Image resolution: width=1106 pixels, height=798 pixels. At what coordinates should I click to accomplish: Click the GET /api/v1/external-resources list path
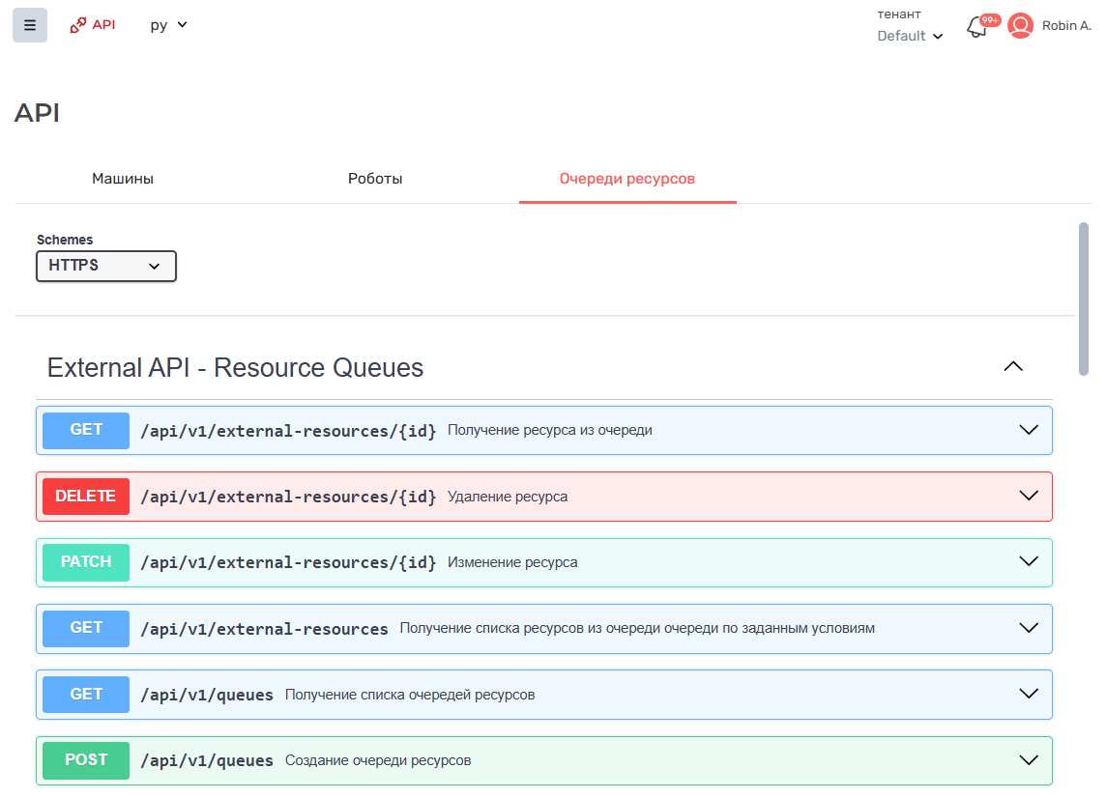coord(264,629)
